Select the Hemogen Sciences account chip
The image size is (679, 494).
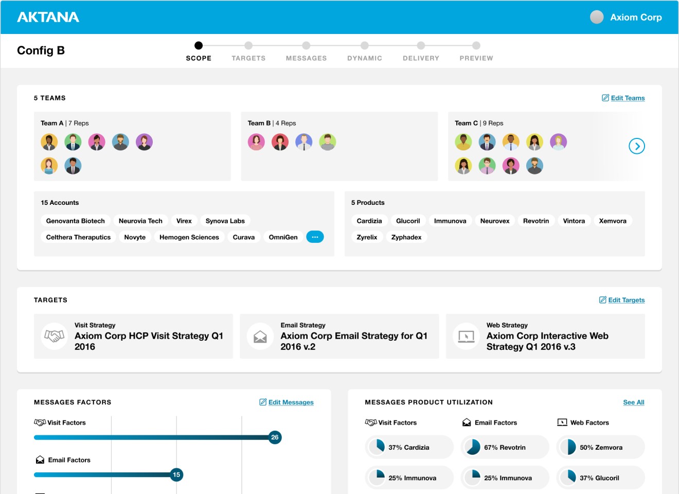tap(189, 237)
